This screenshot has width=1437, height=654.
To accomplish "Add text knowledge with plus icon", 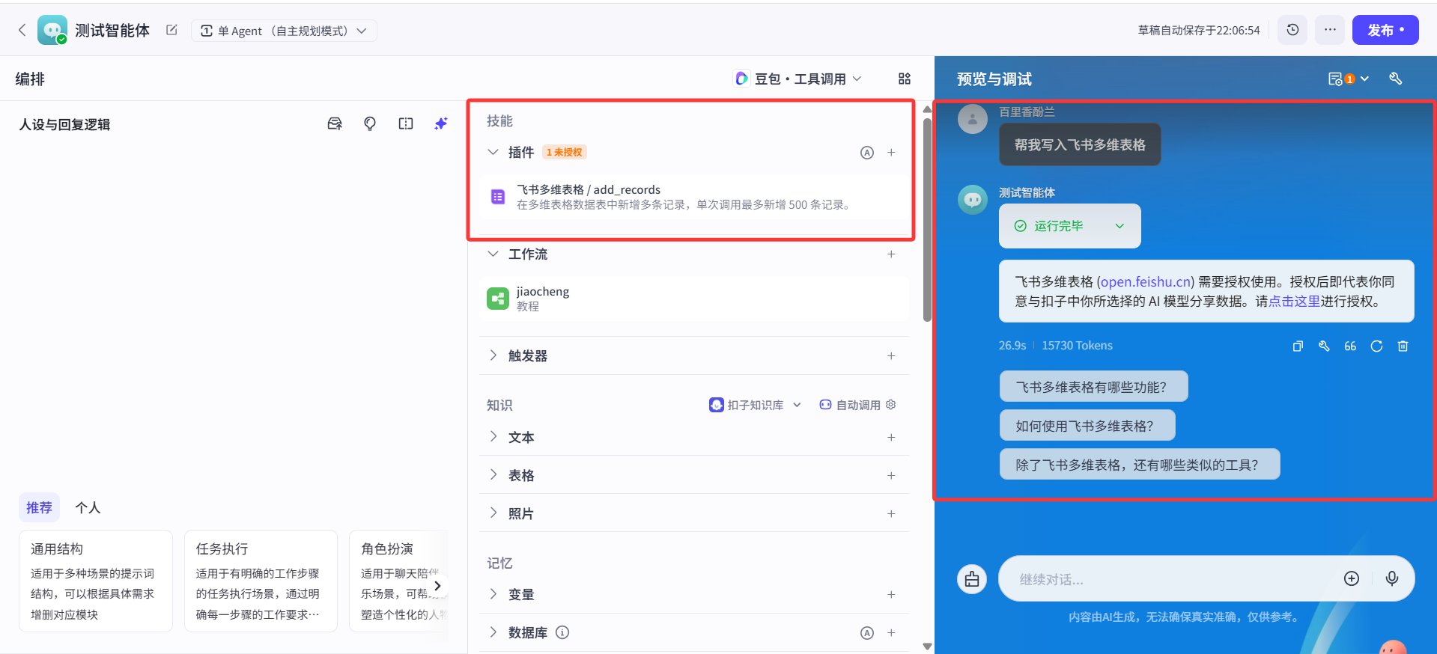I will (x=891, y=437).
